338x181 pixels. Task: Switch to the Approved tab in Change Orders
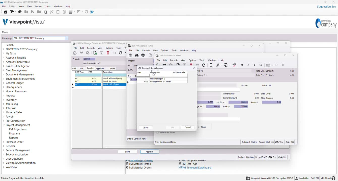click(x=100, y=68)
